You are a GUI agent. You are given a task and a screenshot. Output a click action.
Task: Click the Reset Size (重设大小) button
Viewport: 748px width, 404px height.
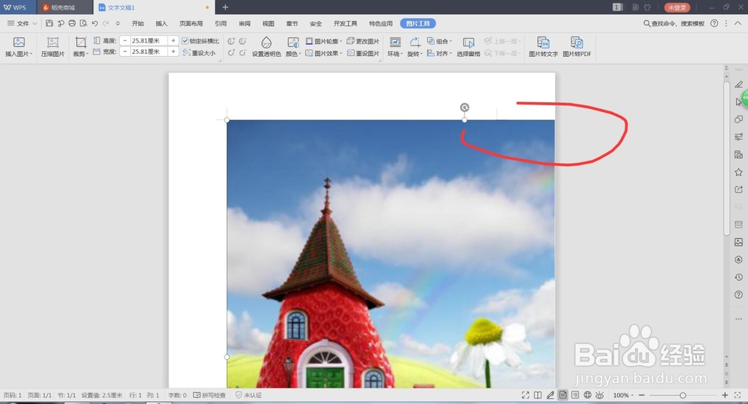tap(200, 53)
